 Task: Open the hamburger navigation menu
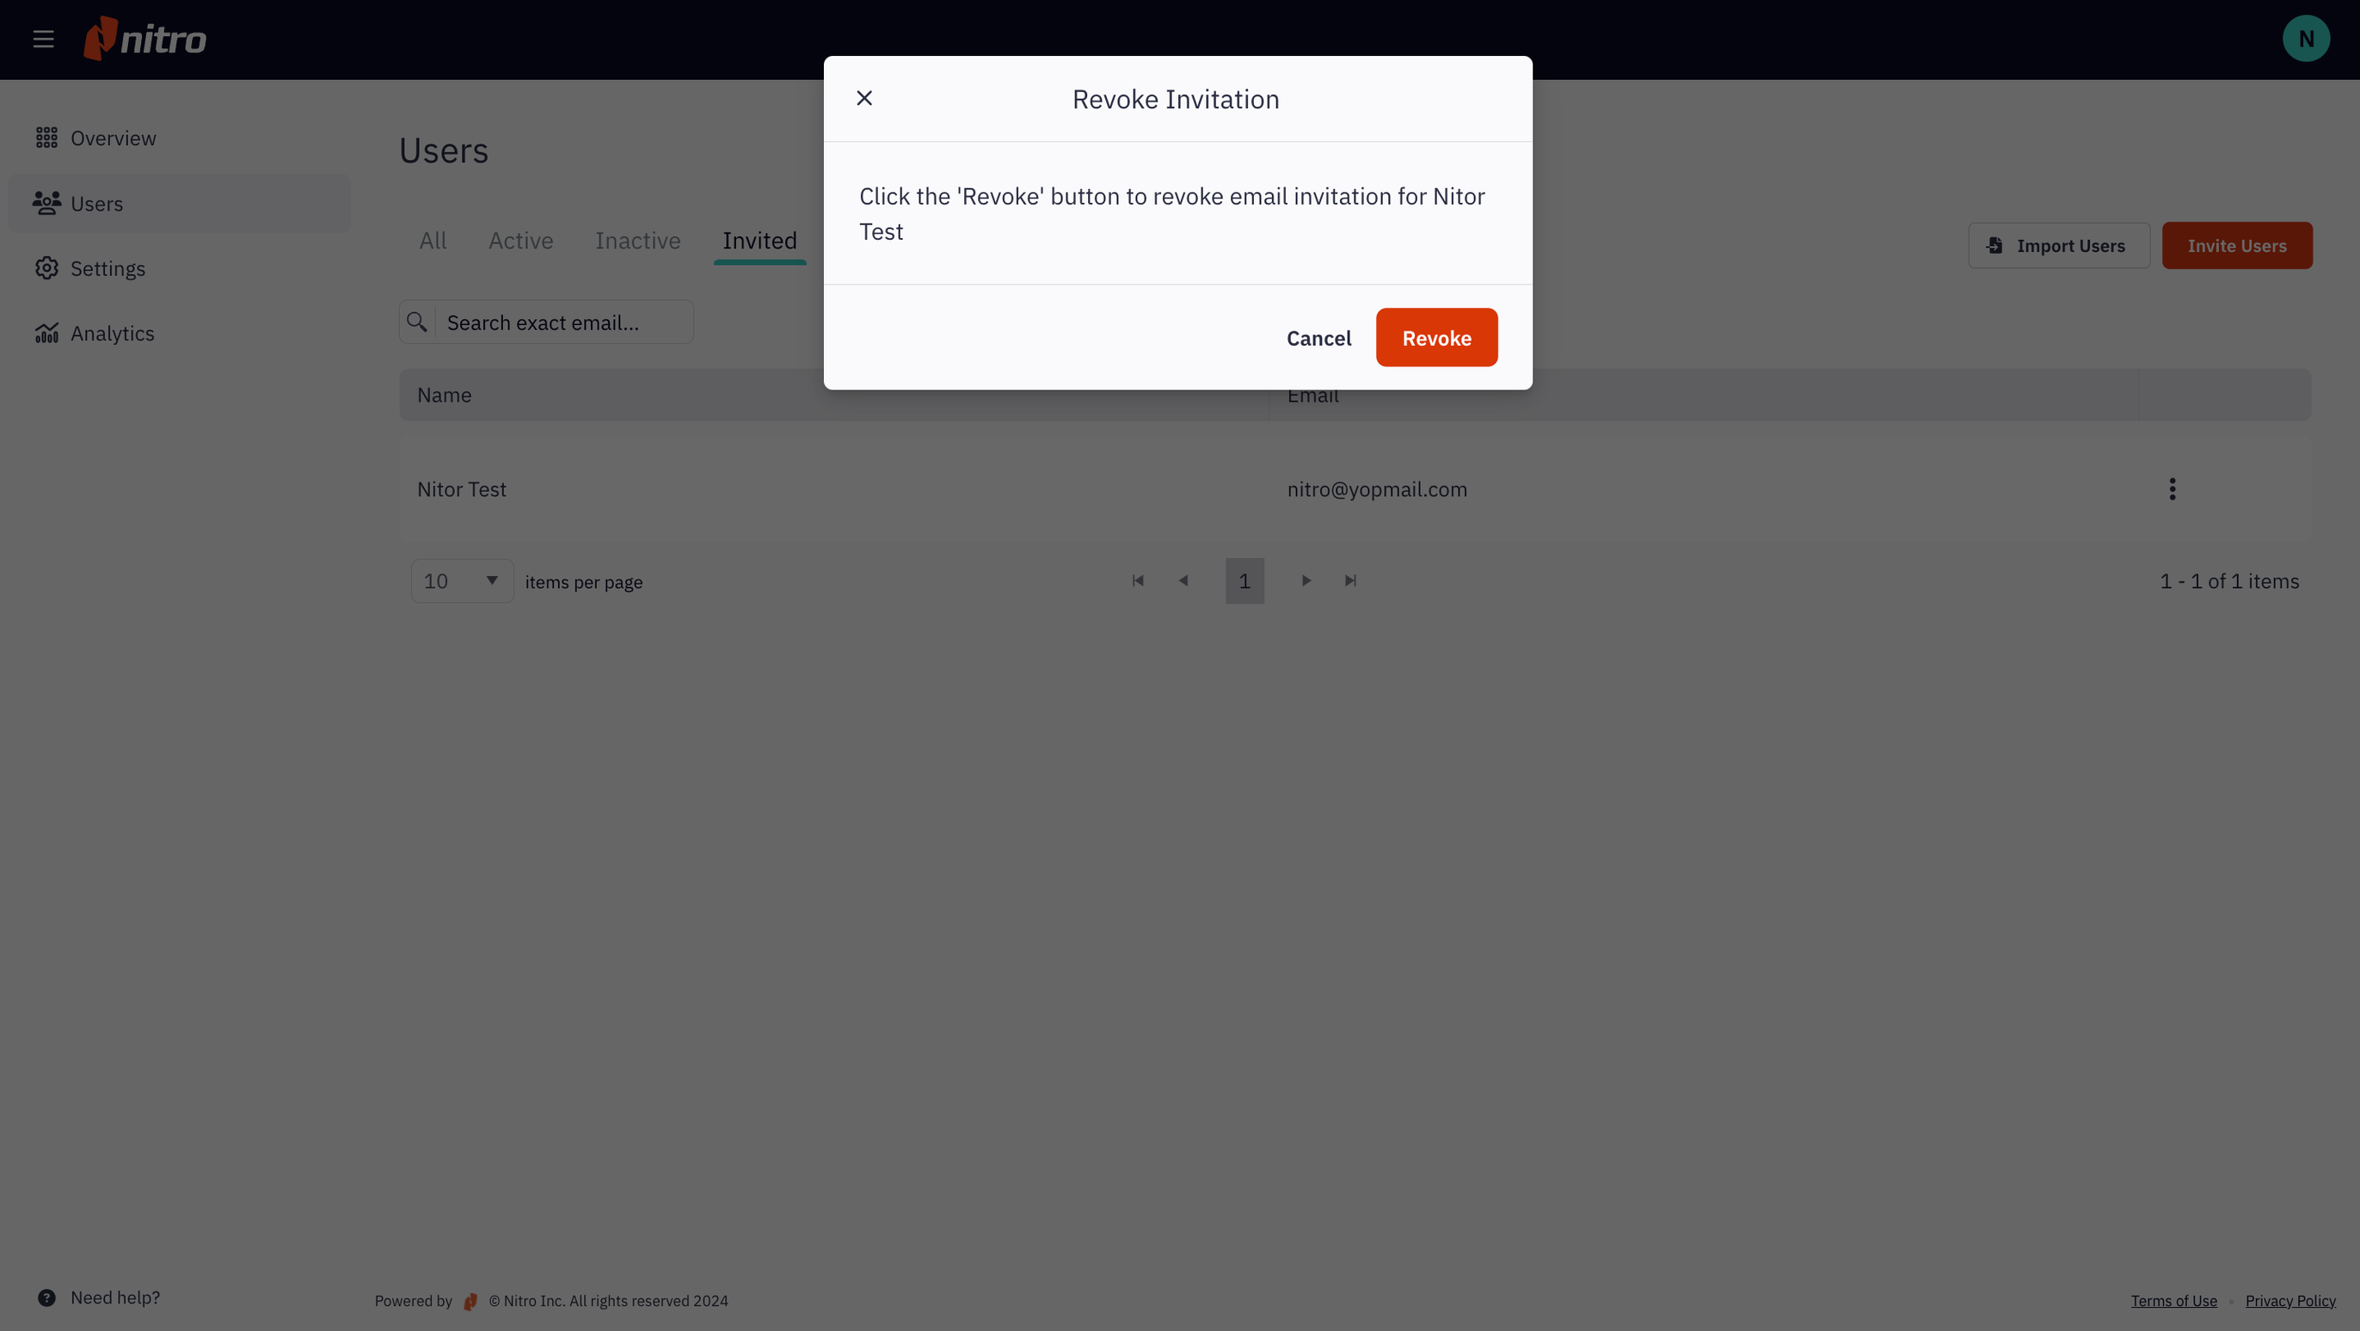click(x=43, y=40)
